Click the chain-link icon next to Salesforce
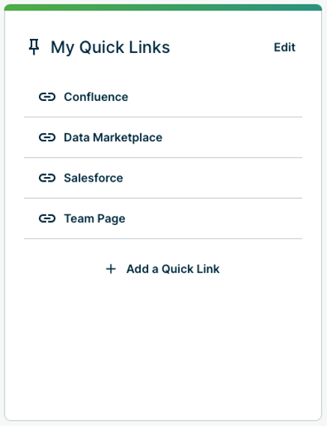This screenshot has height=426, width=327. click(x=47, y=178)
